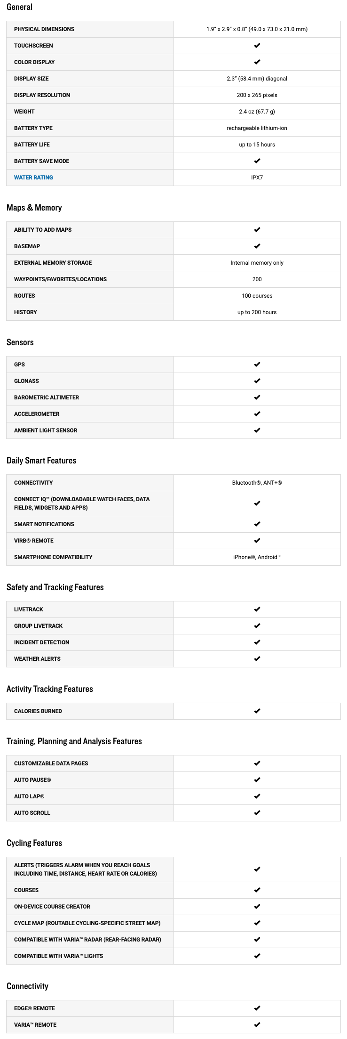Click the On-Device Course Creator checkmark

[257, 907]
